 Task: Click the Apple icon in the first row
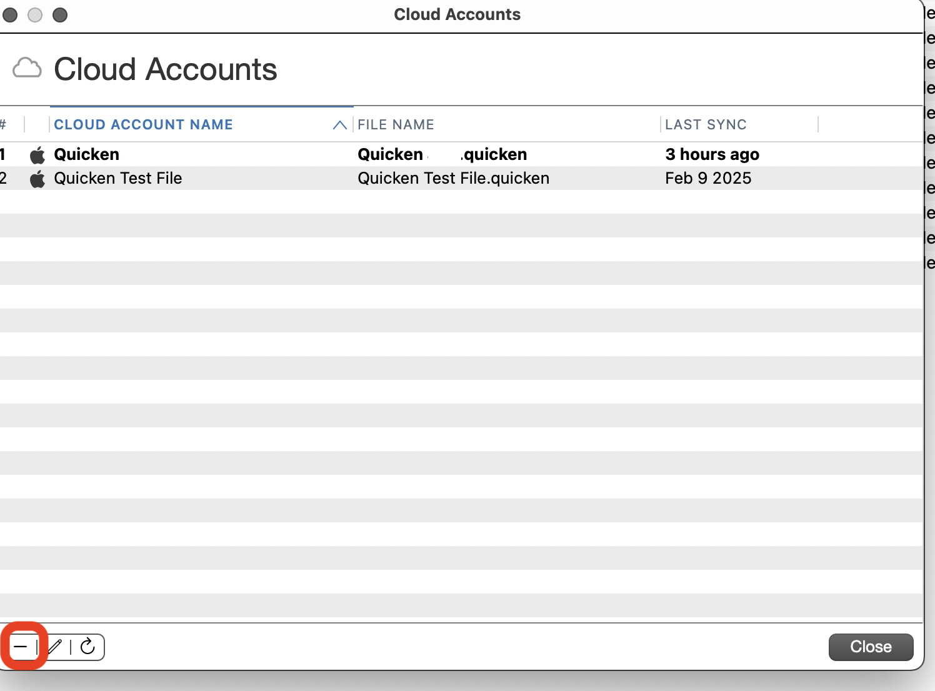37,155
